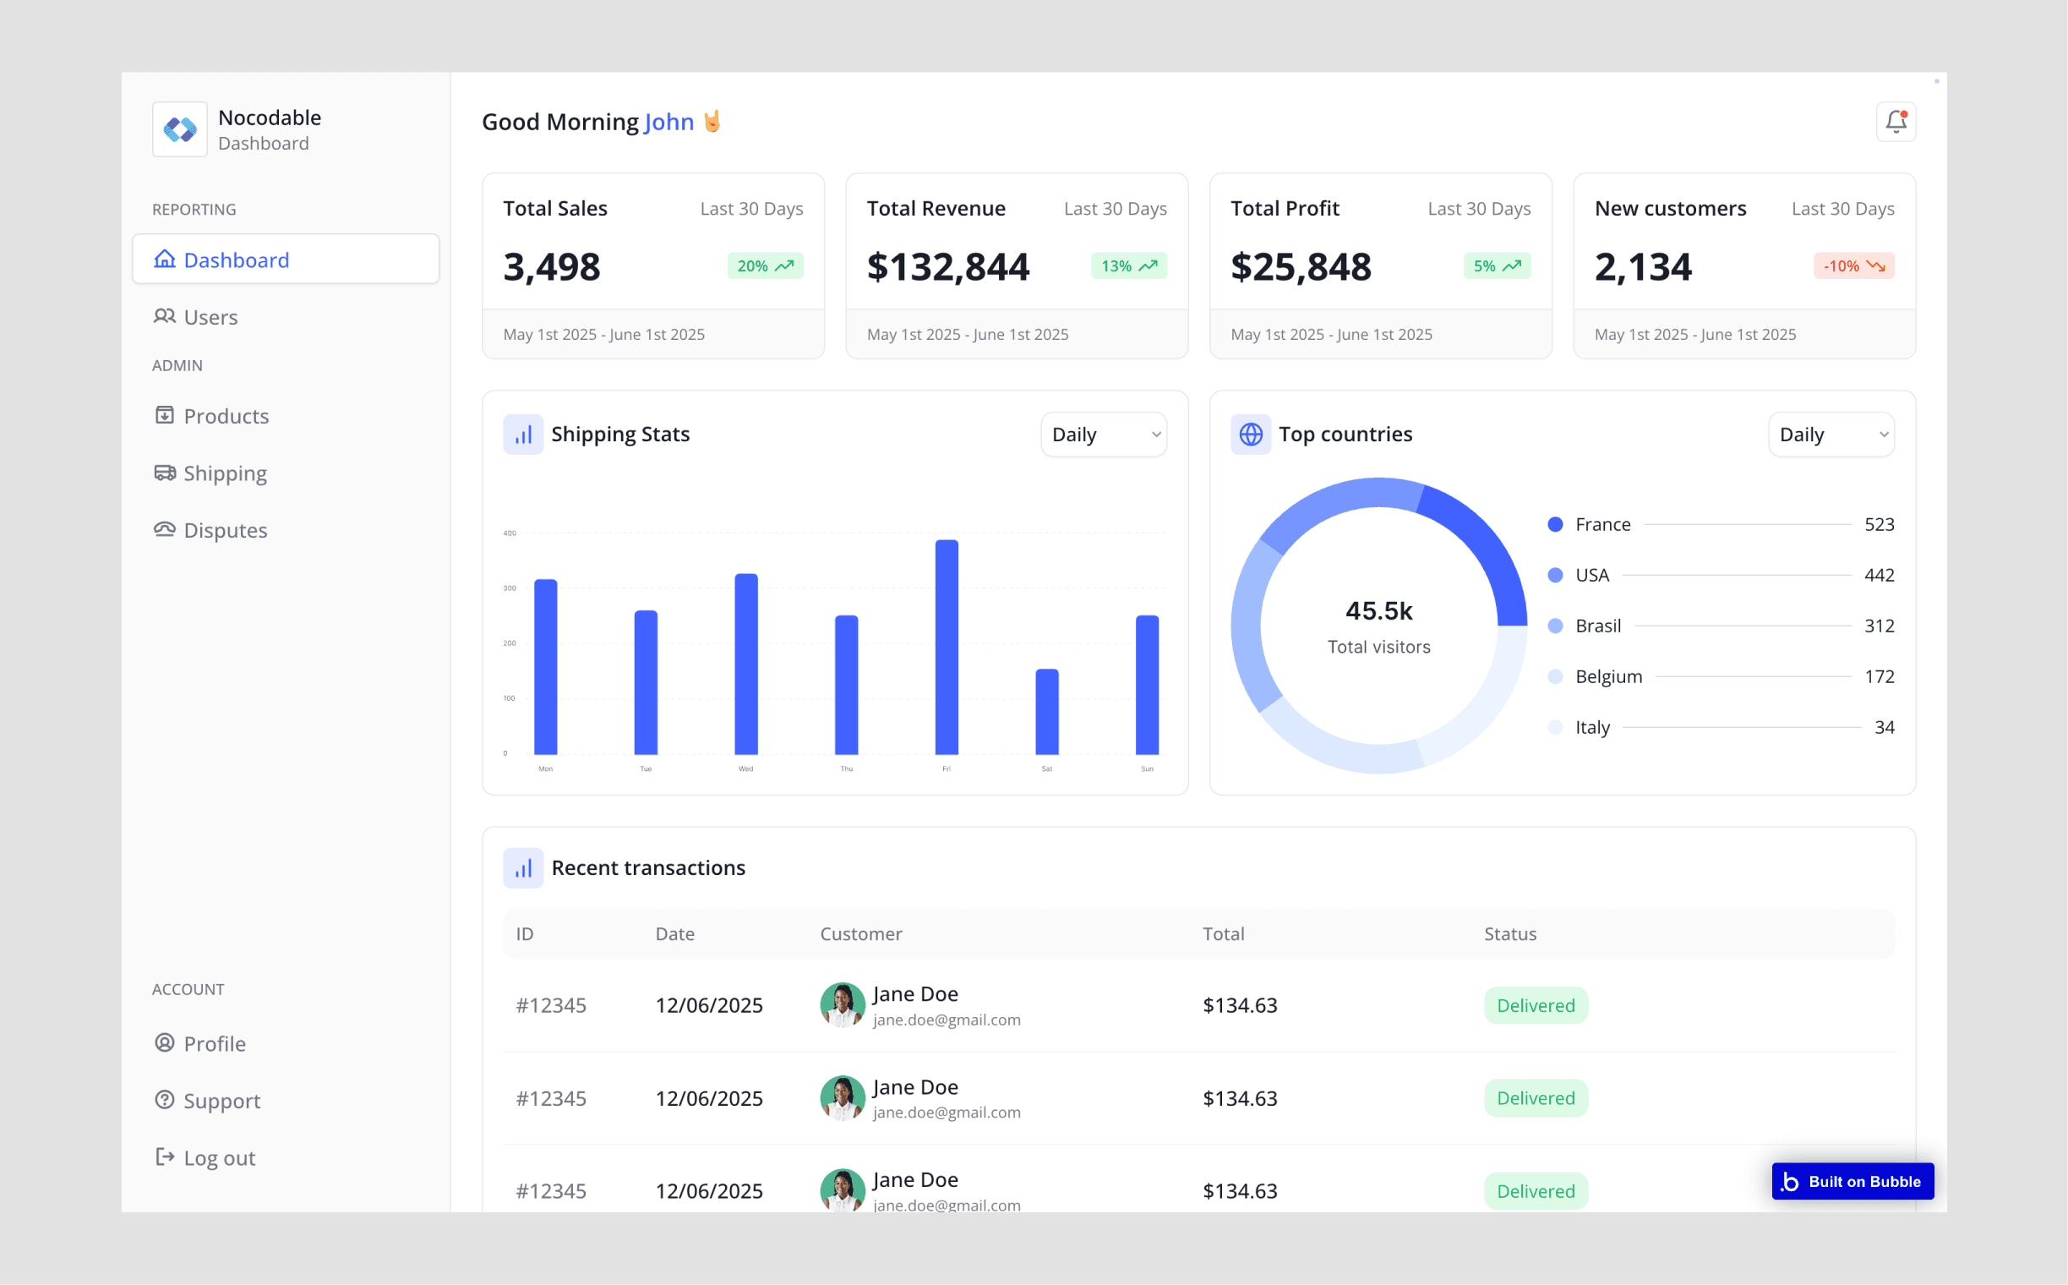Click the Recent transactions chart icon
Screen dimensions: 2068x1285
[523, 867]
